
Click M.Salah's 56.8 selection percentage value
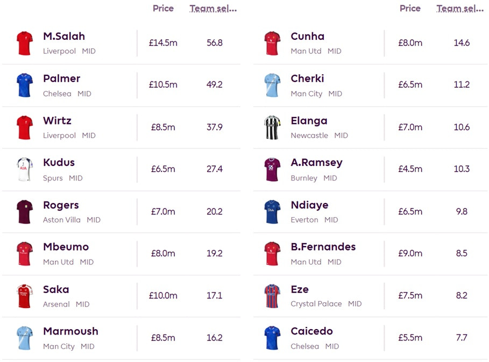215,43
